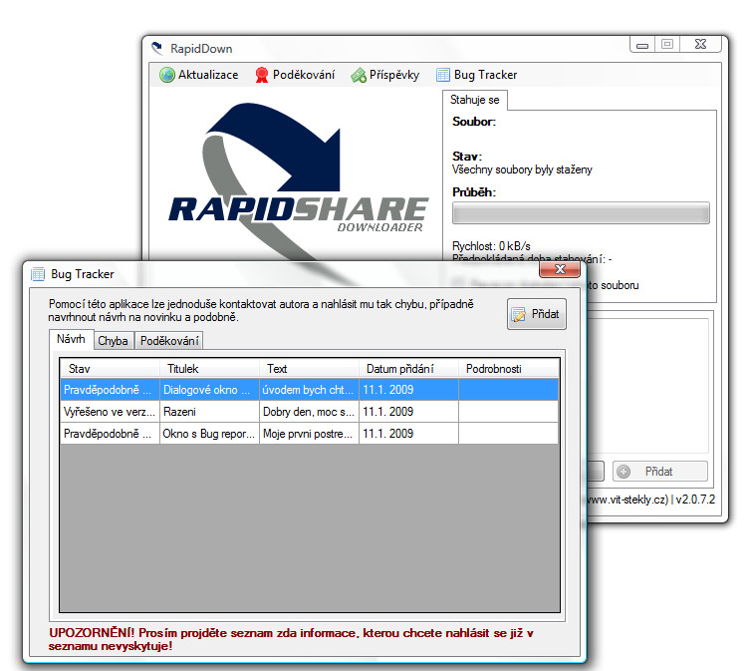This screenshot has height=671, width=749.
Task: Click version label v2.0.7.2
Action: coord(695,500)
